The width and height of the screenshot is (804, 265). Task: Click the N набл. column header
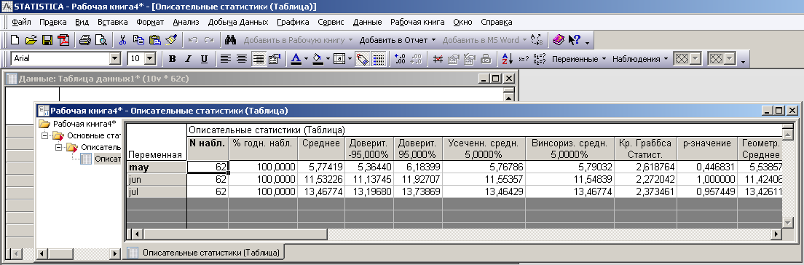tap(207, 148)
